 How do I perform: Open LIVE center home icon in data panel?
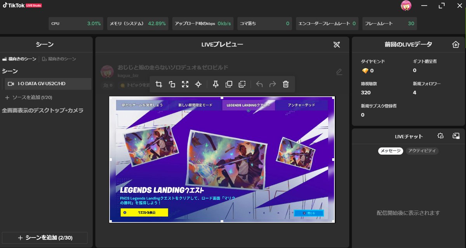456,45
